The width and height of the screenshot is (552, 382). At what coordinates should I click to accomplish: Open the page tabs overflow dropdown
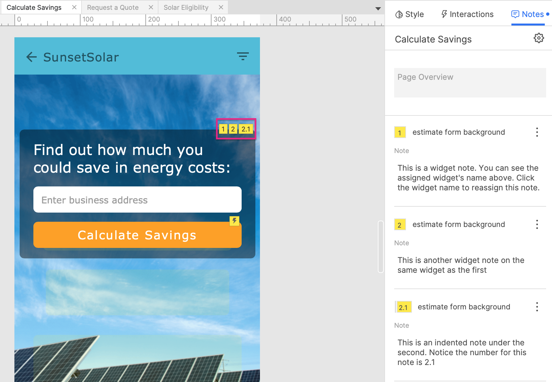click(378, 9)
